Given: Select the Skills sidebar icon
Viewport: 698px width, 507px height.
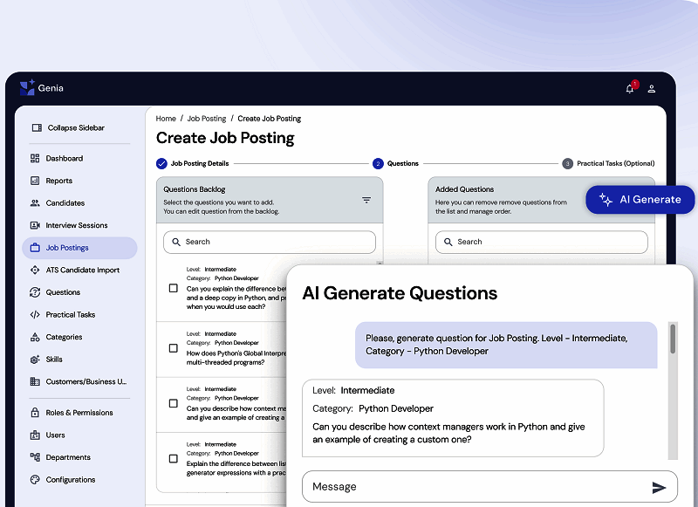Looking at the screenshot, I should point(34,359).
